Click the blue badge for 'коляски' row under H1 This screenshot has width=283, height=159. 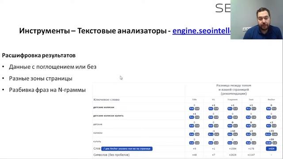pyautogui.click(x=210, y=134)
